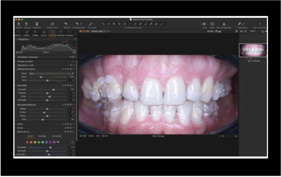
Task: Open the Forma tool tab
Action: click(x=35, y=33)
